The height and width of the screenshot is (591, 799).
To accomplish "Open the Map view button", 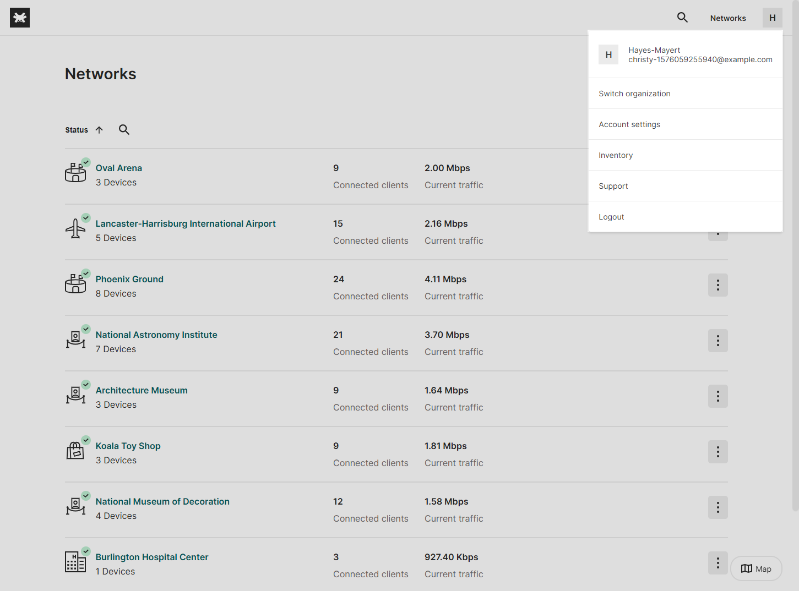I will [x=756, y=569].
